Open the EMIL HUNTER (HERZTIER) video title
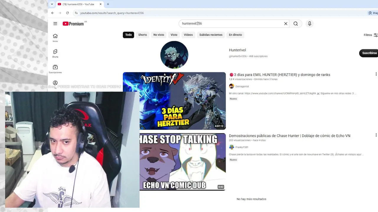This screenshot has width=378, height=212. [x=279, y=75]
